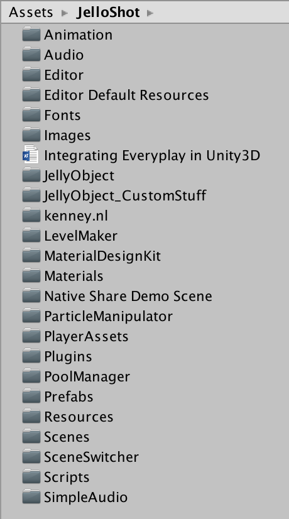Image resolution: width=289 pixels, height=519 pixels.
Task: Click the Resources folder icon
Action: pyautogui.click(x=31, y=416)
